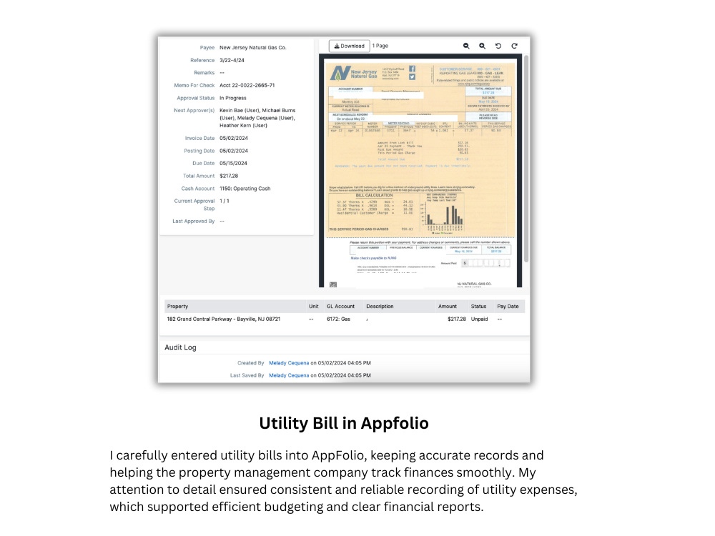The width and height of the screenshot is (715, 536).
Task: Zoom out the bill preview
Action: point(466,46)
